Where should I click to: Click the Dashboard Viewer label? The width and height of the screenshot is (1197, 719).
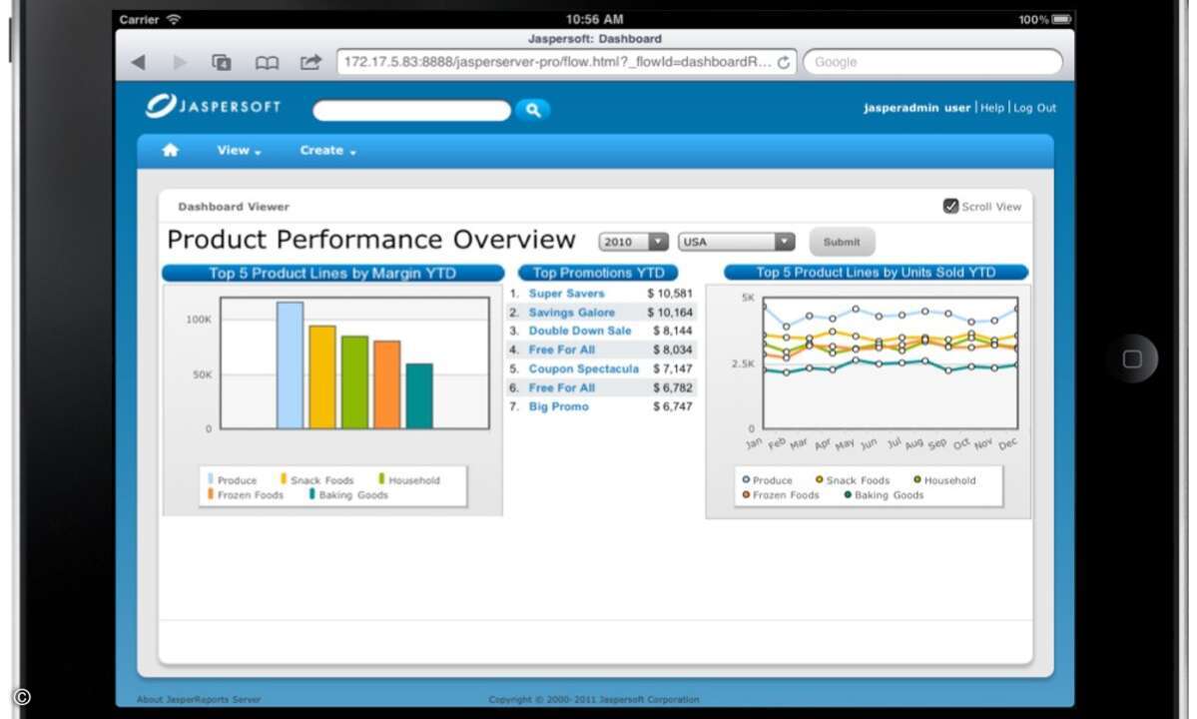pos(234,207)
